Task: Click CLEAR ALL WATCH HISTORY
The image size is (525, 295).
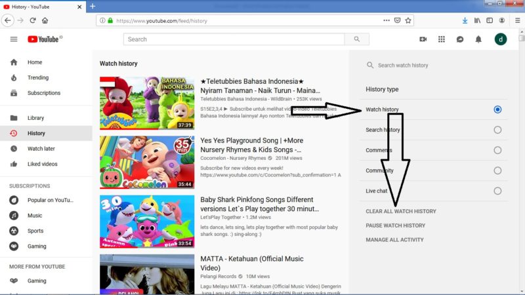Action: tap(401, 211)
